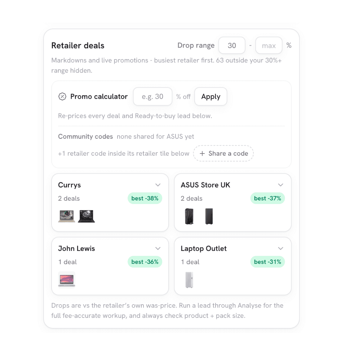Expand the ASUS Store UK tile chevron
The width and height of the screenshot is (346, 346).
[x=280, y=185]
